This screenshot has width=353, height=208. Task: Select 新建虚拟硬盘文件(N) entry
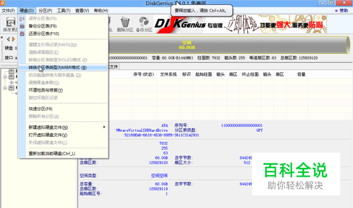(63, 128)
